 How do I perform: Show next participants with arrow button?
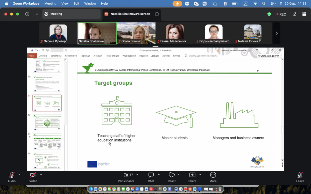[x=277, y=33]
